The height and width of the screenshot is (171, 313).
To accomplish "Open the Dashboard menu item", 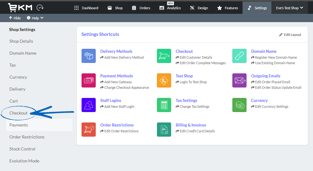I will (86, 8).
